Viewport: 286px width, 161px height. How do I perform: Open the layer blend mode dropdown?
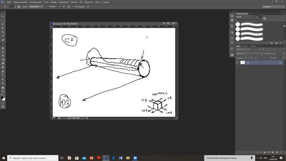point(250,54)
